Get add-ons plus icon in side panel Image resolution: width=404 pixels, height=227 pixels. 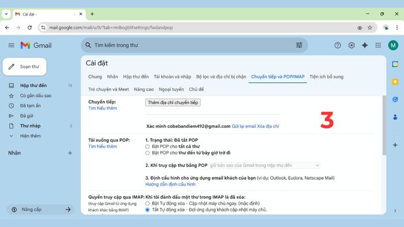click(395, 145)
